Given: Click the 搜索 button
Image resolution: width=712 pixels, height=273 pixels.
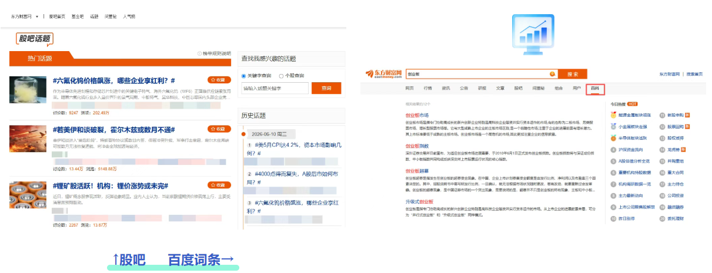Looking at the screenshot, I should point(572,74).
